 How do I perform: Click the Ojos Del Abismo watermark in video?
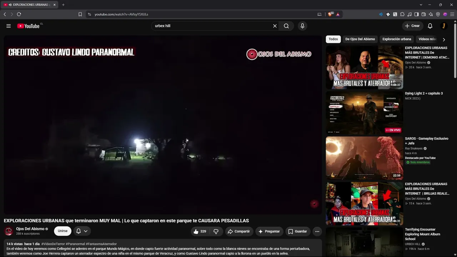coord(279,54)
